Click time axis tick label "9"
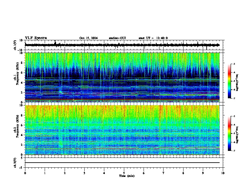This screenshot has height=194, width=251. [203, 173]
